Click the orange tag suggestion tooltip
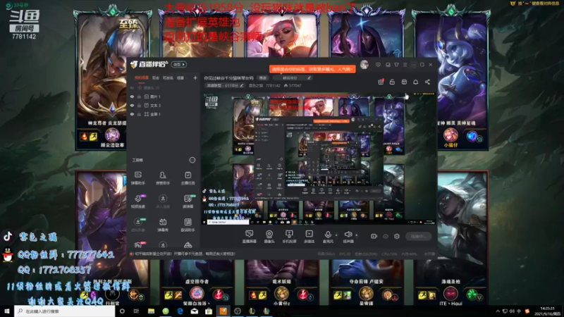 pyautogui.click(x=312, y=69)
